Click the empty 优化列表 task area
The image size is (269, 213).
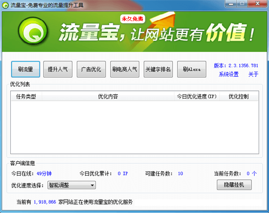point(134,128)
